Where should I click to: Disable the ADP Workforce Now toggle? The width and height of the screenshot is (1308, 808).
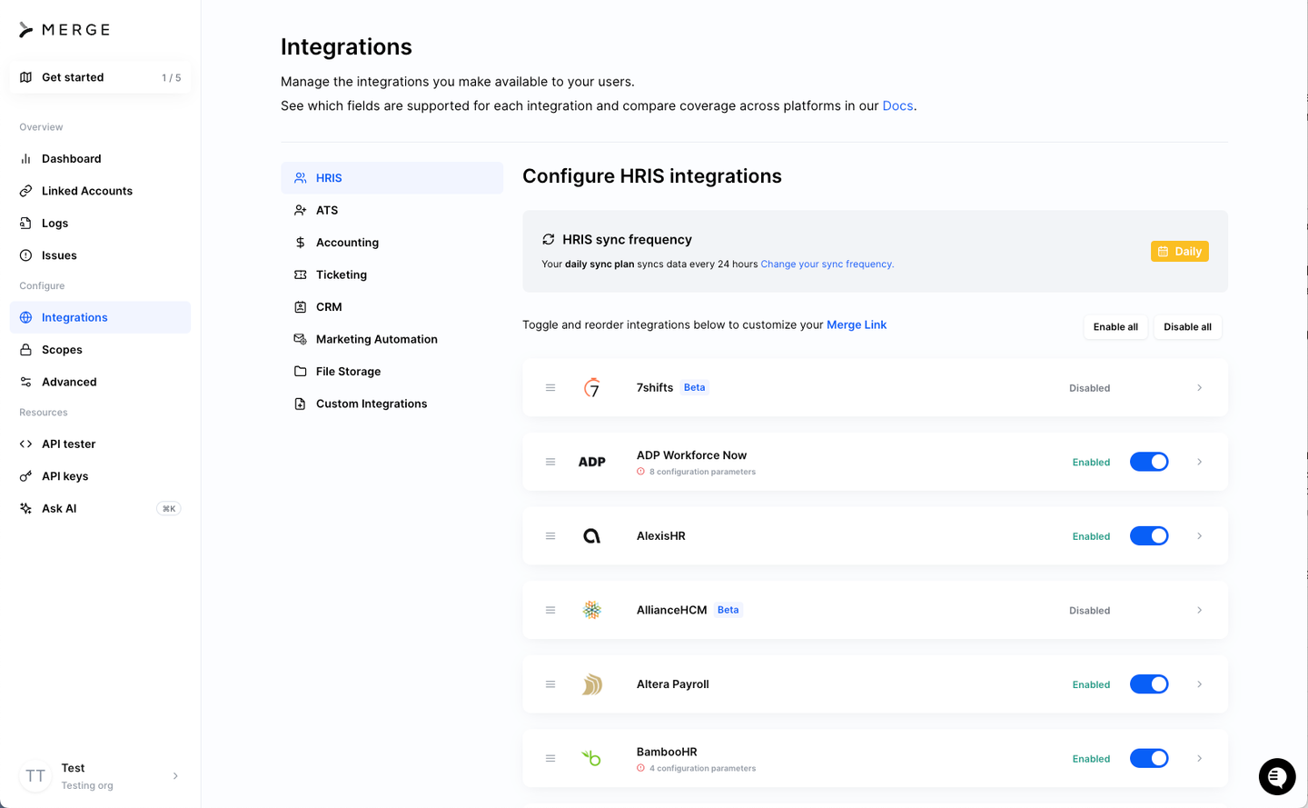pos(1149,462)
